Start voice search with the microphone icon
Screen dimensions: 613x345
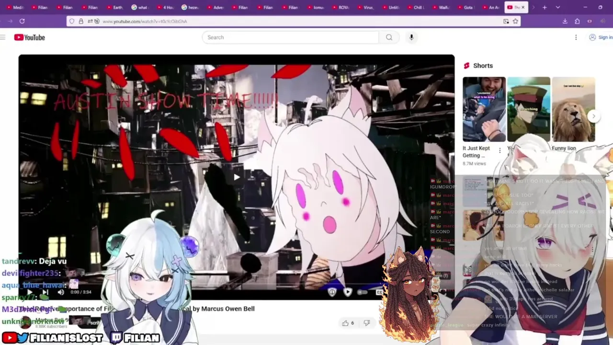[x=411, y=37]
